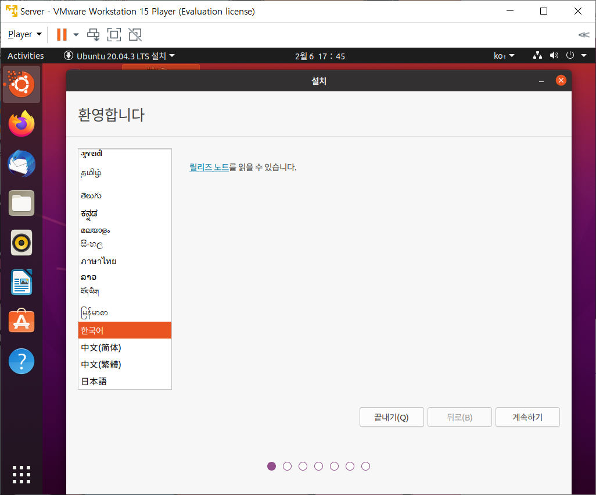Open the Help question mark icon

[21, 361]
